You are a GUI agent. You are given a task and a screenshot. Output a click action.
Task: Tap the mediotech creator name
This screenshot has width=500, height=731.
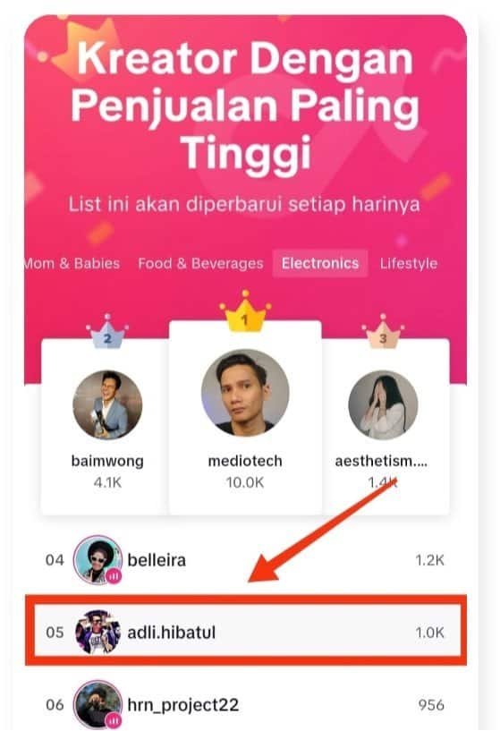[245, 461]
